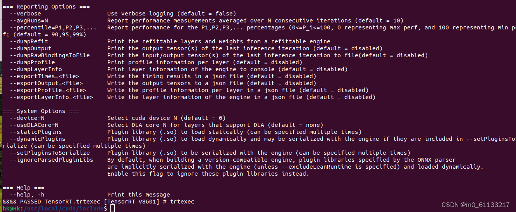Screen dimensions: 516x212
Task: Click the --ignoreParsedPluginLibs option
Action: pos(52,160)
